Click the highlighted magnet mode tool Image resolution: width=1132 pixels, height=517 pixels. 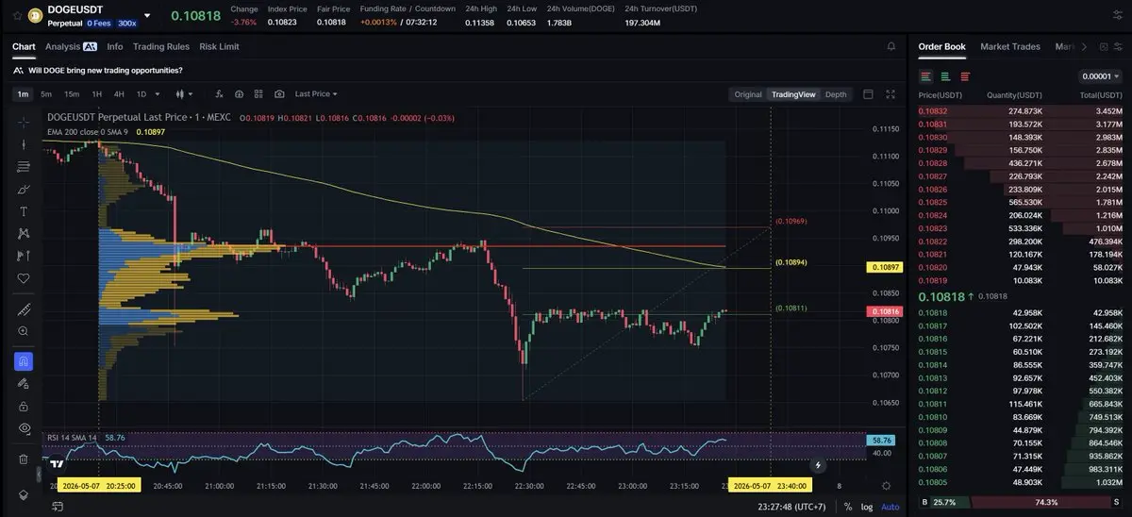[25, 361]
